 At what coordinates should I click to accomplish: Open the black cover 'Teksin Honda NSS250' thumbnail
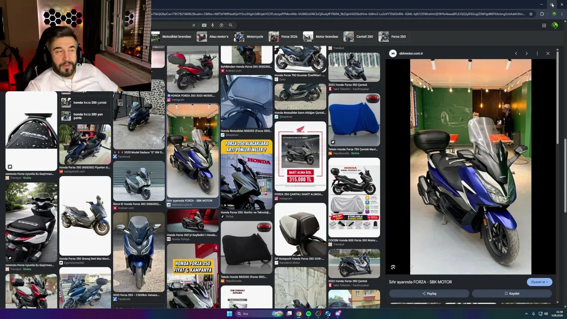246,247
